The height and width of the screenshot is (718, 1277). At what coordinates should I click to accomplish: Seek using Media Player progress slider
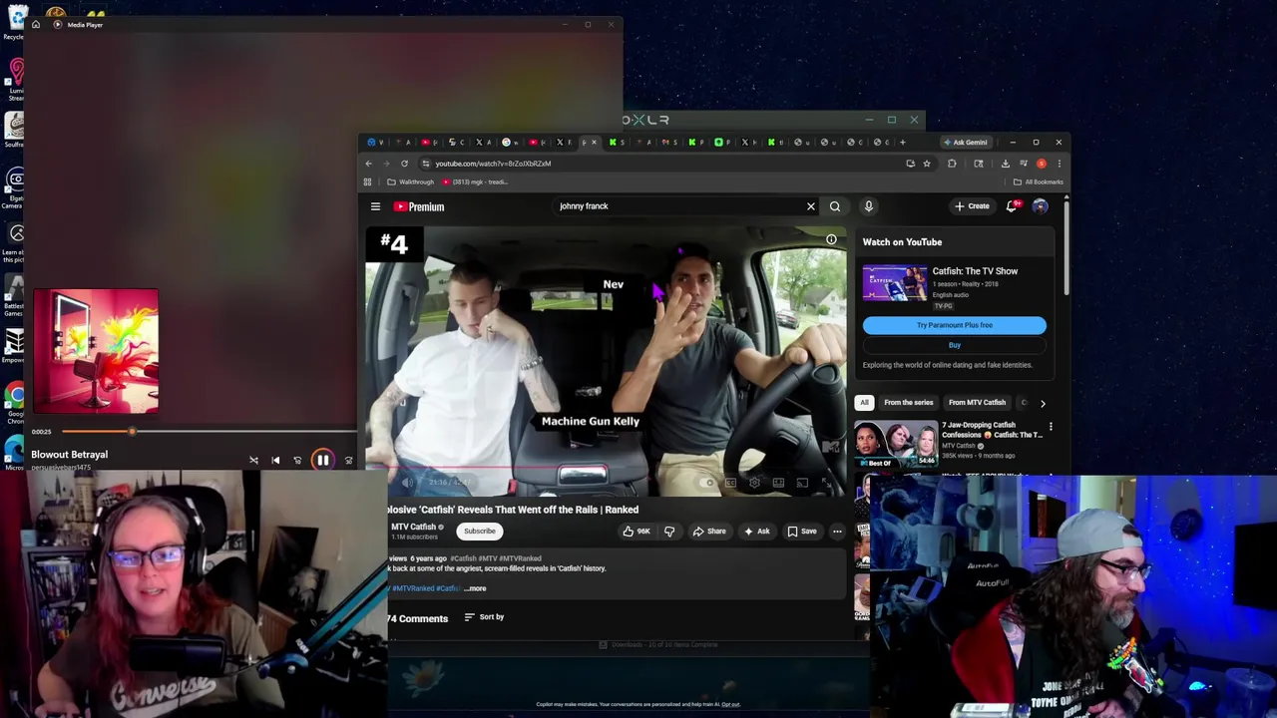tap(209, 432)
